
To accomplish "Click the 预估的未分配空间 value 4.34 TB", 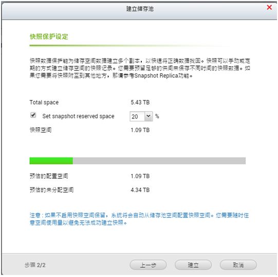I will [x=140, y=190].
